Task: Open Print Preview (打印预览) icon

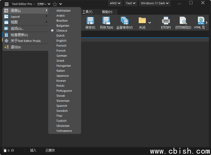Action: click(x=183, y=21)
